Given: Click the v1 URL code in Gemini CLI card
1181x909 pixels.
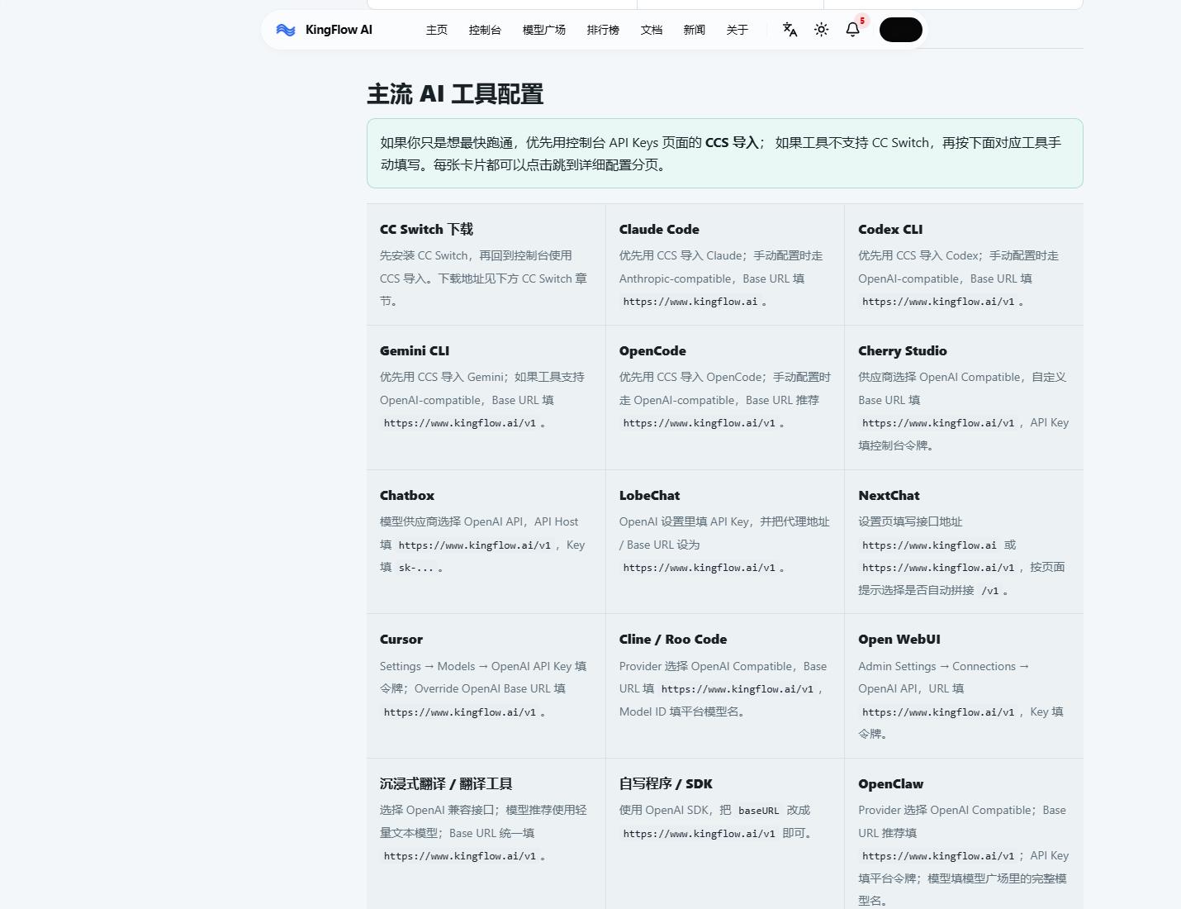Looking at the screenshot, I should [460, 423].
